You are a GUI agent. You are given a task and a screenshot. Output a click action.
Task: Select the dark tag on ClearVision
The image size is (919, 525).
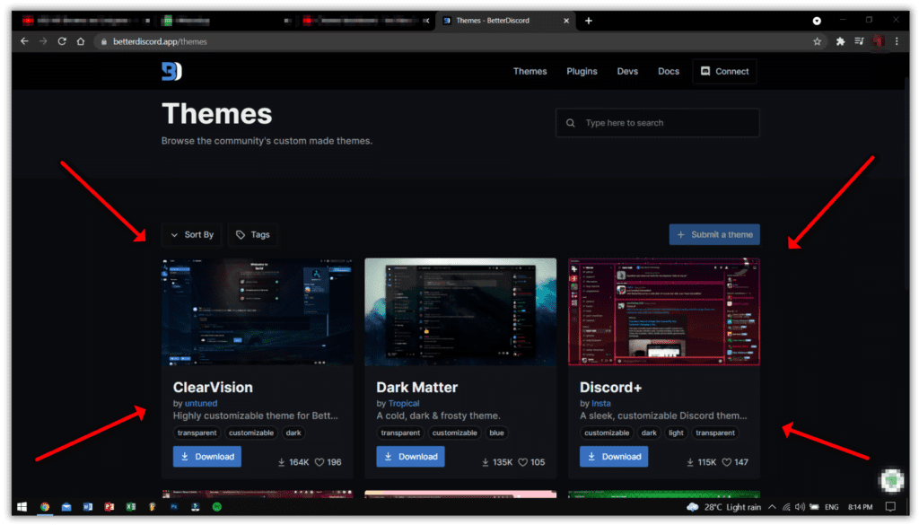293,433
